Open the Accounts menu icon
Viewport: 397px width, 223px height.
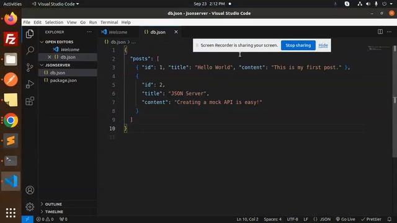coord(30,190)
